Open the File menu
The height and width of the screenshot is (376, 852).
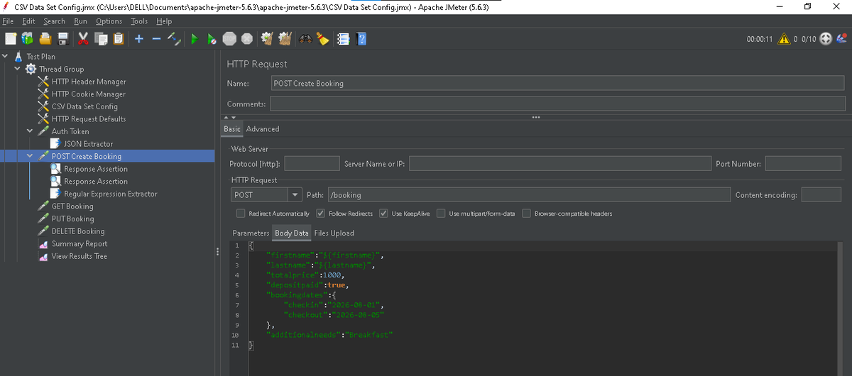(x=8, y=21)
